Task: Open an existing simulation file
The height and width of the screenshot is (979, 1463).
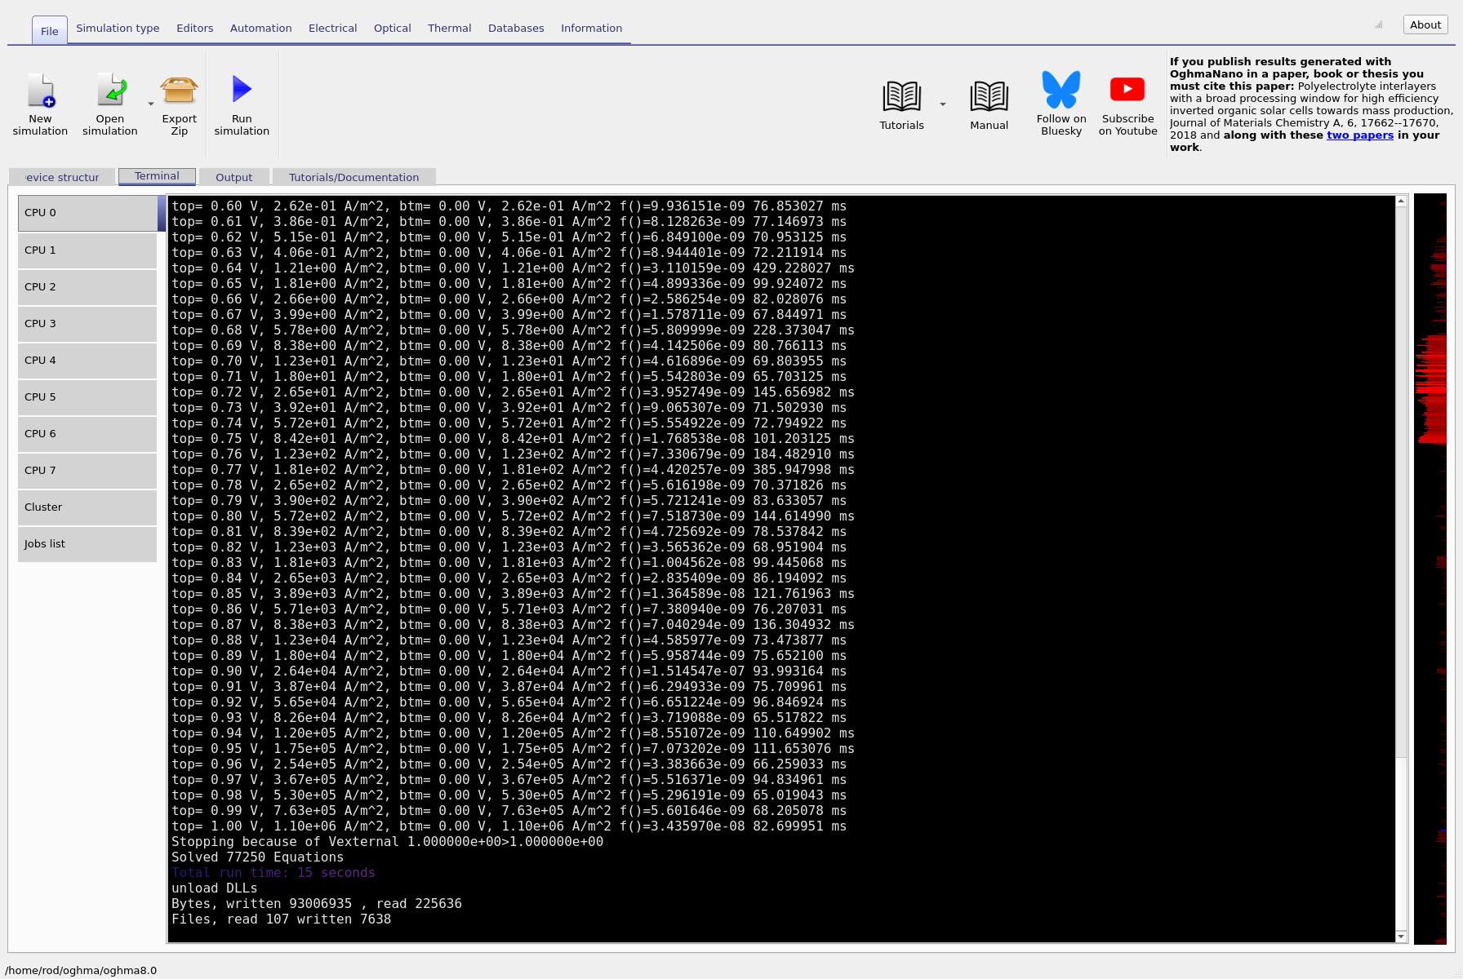Action: (109, 102)
